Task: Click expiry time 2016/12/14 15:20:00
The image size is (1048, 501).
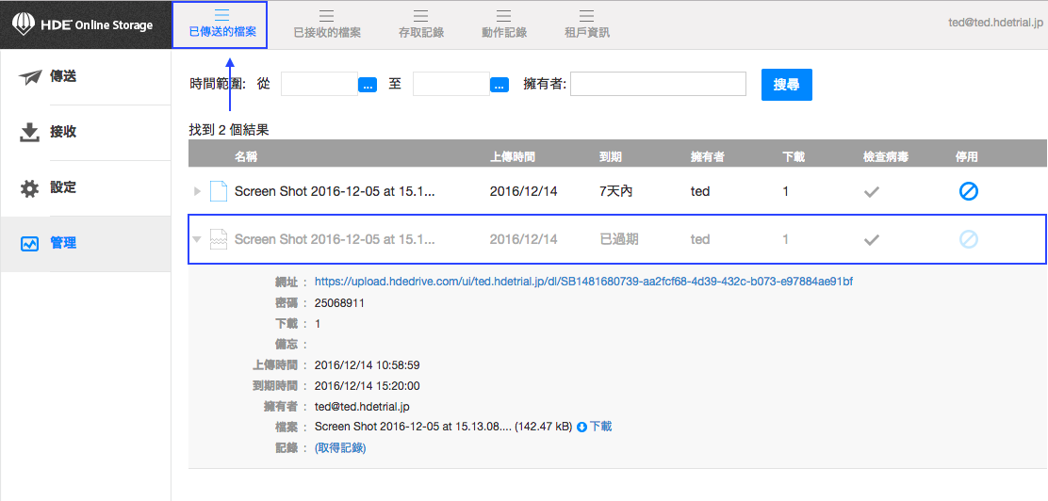Action: (367, 386)
